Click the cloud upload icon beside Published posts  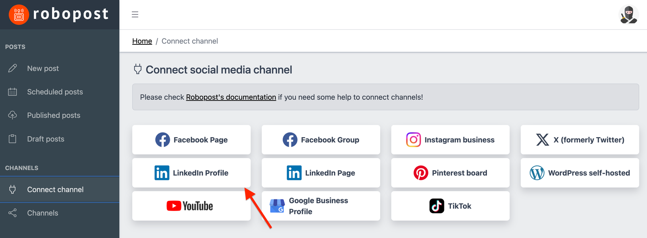tap(13, 115)
